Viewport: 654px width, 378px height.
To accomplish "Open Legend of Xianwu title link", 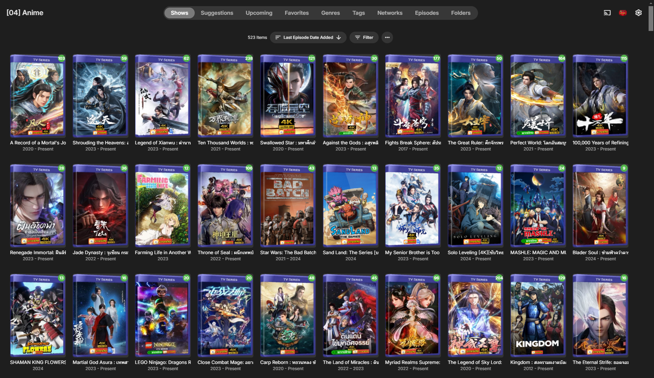I will point(163,143).
